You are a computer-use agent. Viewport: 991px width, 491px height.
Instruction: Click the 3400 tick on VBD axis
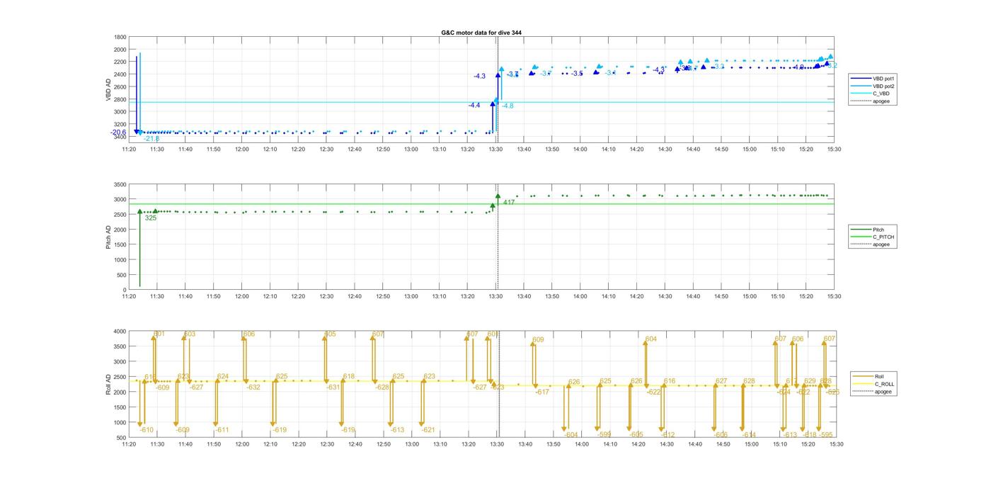(x=120, y=137)
